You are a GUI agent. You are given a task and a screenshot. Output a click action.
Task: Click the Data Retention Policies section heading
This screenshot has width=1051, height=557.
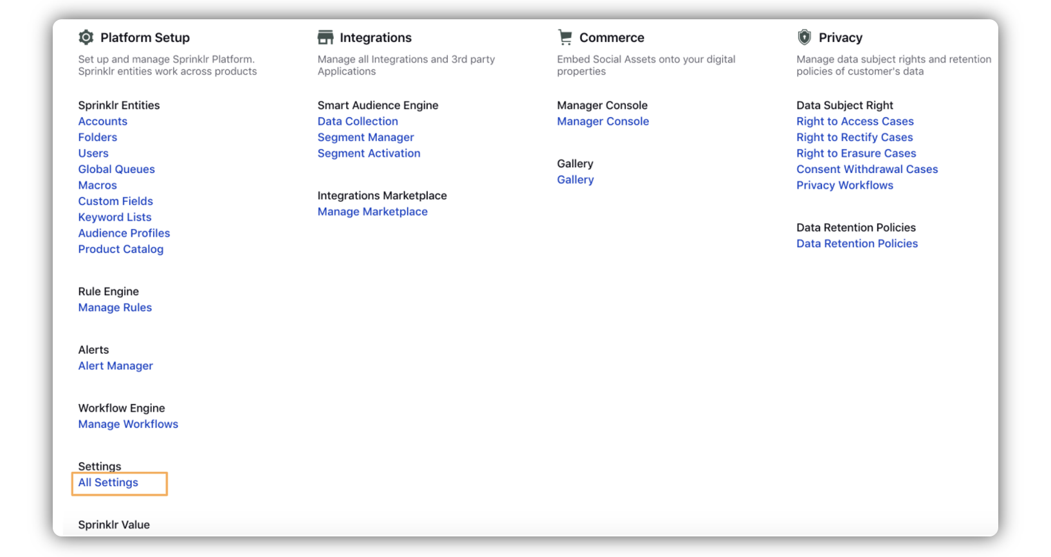tap(856, 228)
